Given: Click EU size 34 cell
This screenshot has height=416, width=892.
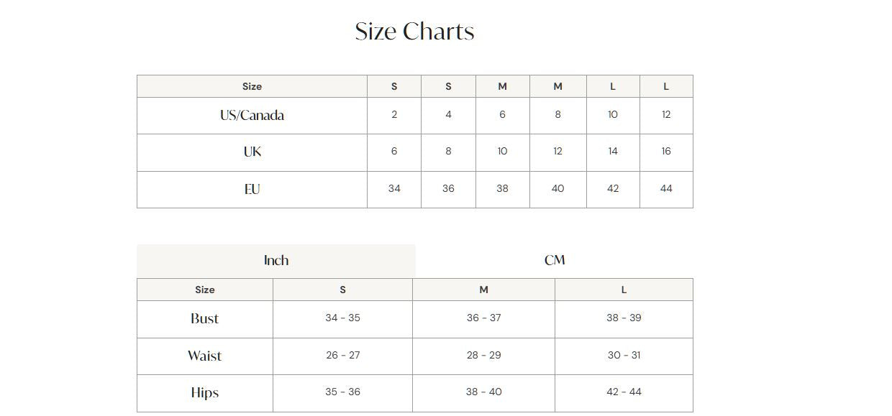Looking at the screenshot, I should tap(394, 189).
